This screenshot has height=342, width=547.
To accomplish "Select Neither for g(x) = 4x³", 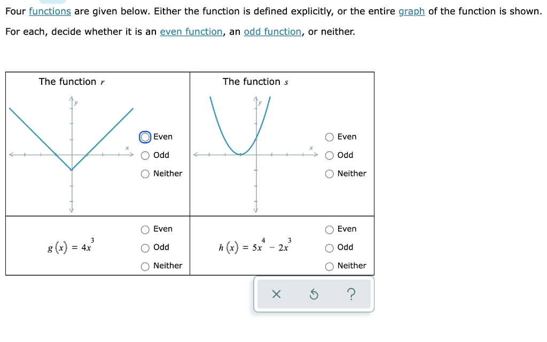I will click(x=145, y=266).
